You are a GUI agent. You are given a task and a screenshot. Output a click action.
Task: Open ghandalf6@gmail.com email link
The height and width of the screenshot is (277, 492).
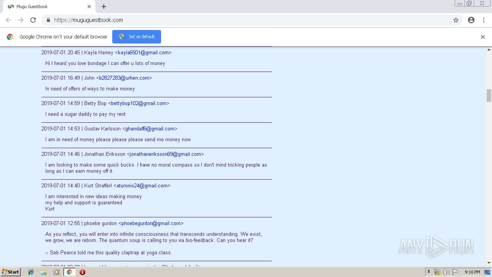150,128
